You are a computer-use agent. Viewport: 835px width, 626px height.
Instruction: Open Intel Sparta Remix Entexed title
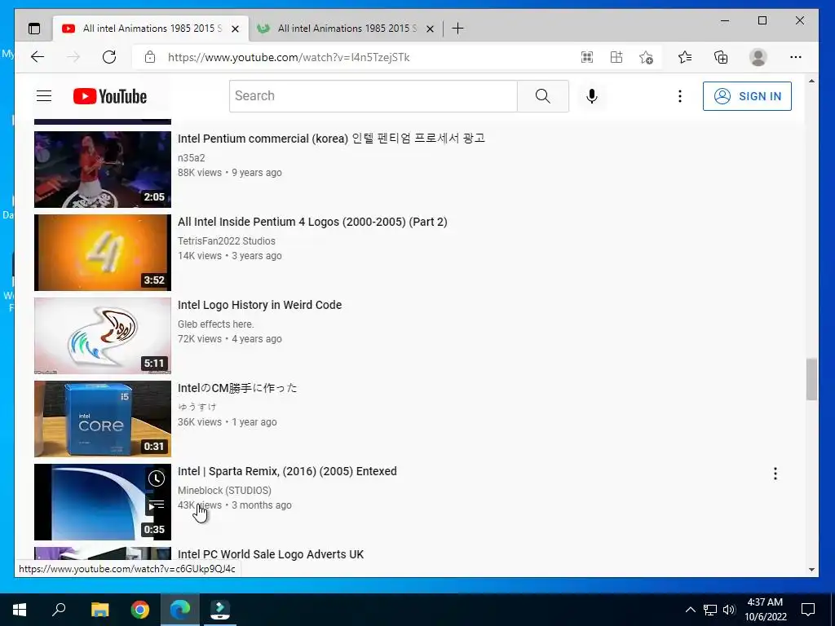287,471
